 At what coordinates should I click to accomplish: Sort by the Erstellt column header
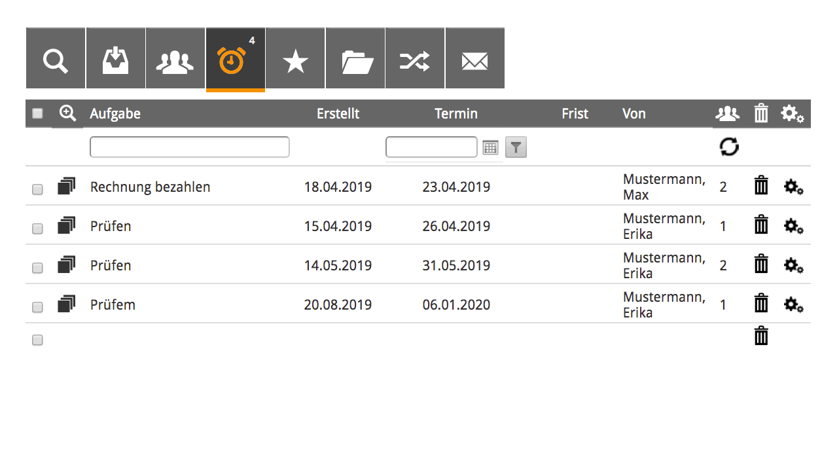pyautogui.click(x=338, y=114)
